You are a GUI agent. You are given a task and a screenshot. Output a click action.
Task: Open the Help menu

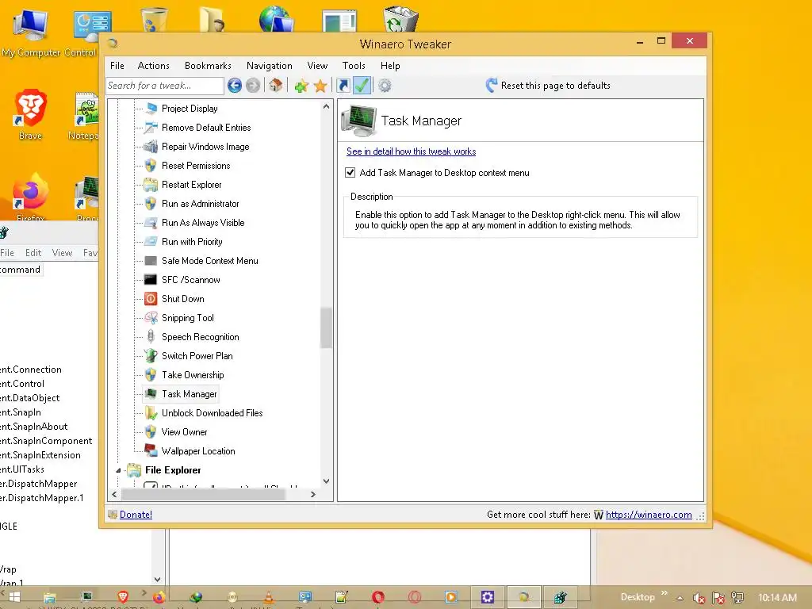390,66
